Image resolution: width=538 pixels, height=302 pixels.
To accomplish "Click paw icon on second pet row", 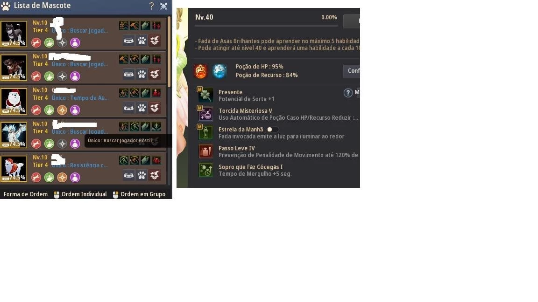I will coord(142,74).
